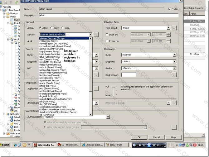Image resolution: width=209 pixels, height=157 pixels.
Task: Collapse the Policy tree node
Action: pos(4,17)
